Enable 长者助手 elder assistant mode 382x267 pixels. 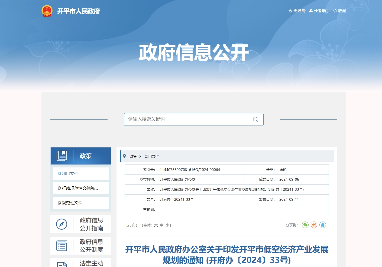319,11
